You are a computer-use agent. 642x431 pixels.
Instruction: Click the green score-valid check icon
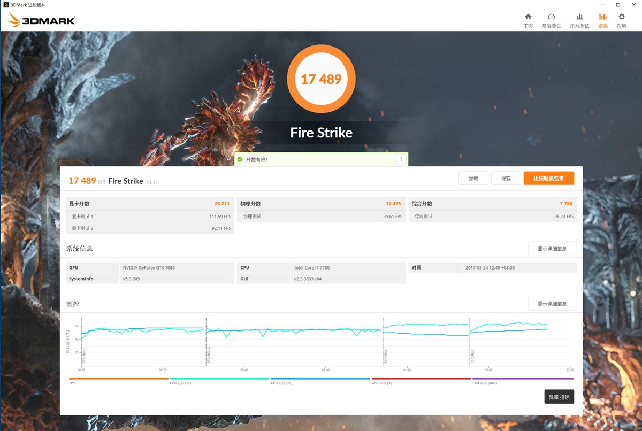240,159
